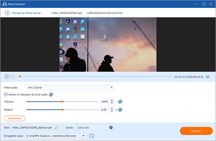Click the Retard 0,00 value field
Image resolution: width=216 pixels, height=141 pixels.
[105, 110]
